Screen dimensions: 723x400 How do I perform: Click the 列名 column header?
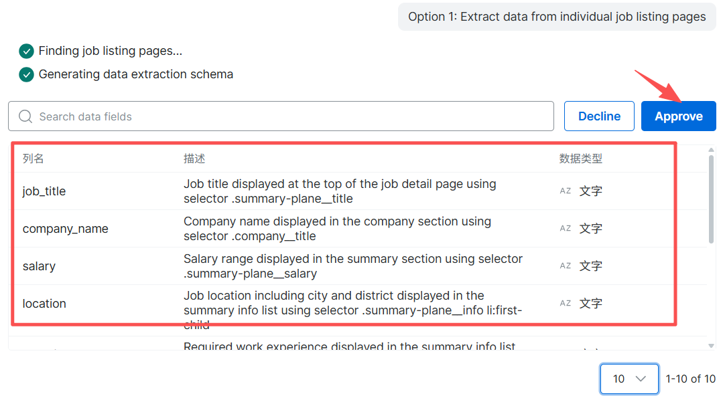(34, 159)
